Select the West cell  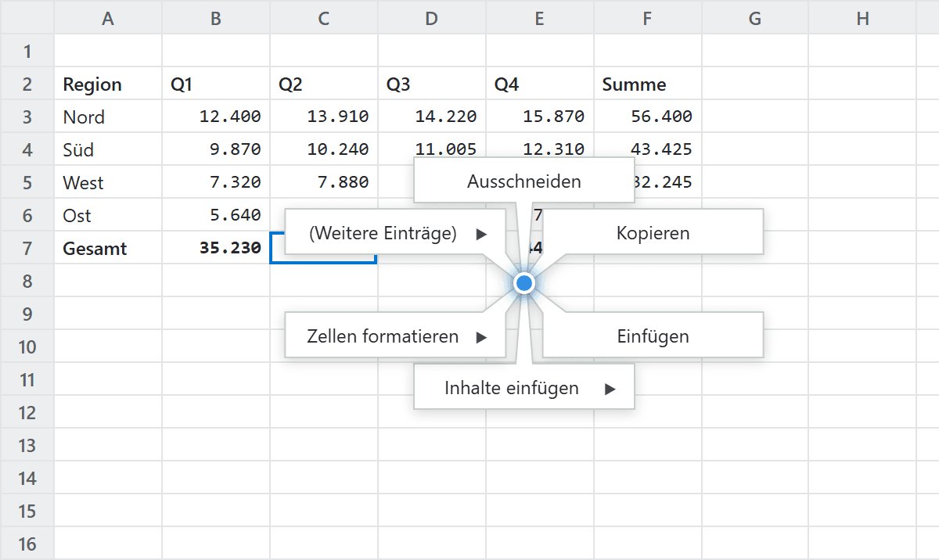tap(108, 182)
